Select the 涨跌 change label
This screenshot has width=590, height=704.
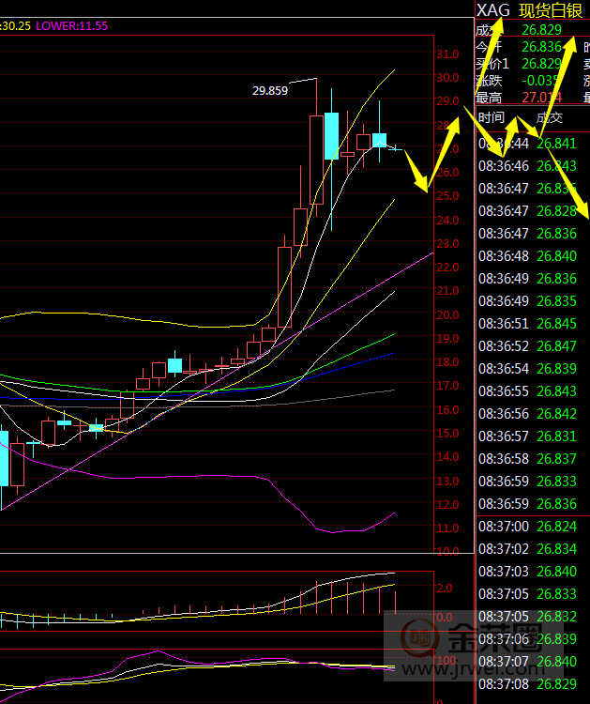489,81
